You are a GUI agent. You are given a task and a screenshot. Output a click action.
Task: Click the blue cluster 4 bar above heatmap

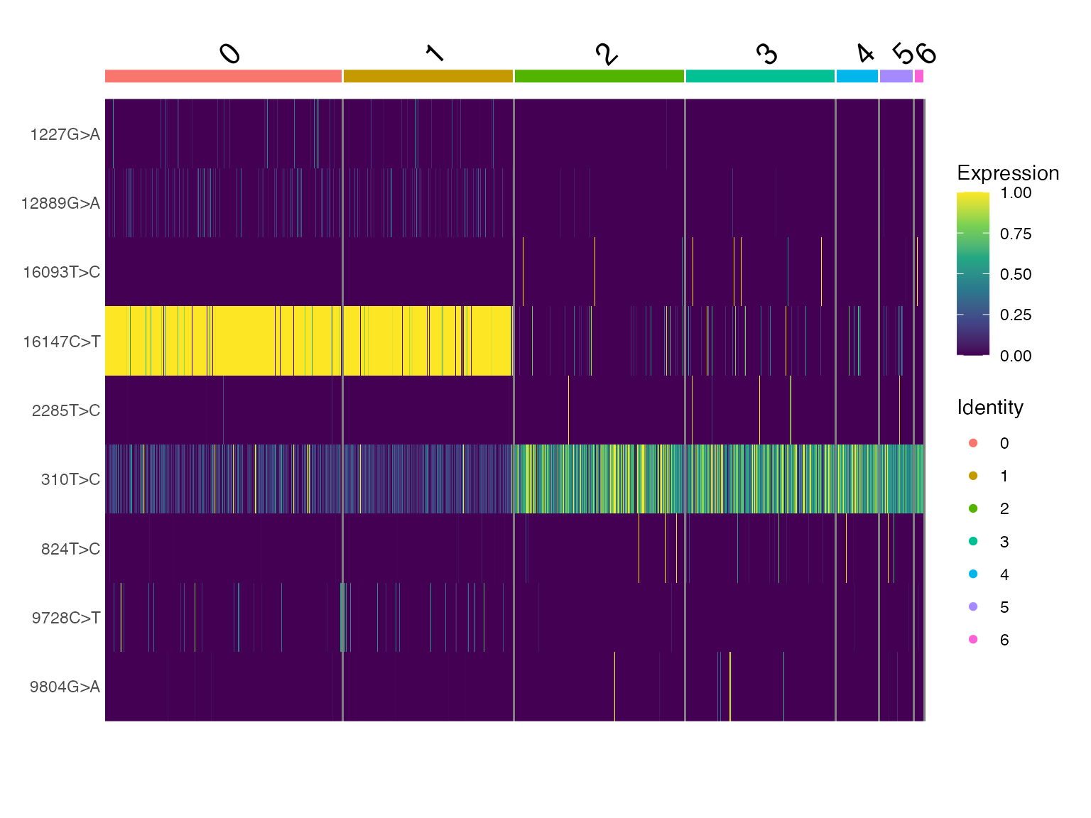pyautogui.click(x=857, y=76)
